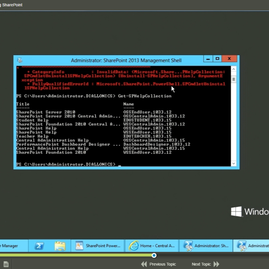
Task: Click 'EDUSTUDENT.1033.15' name value
Action: tap(147, 120)
